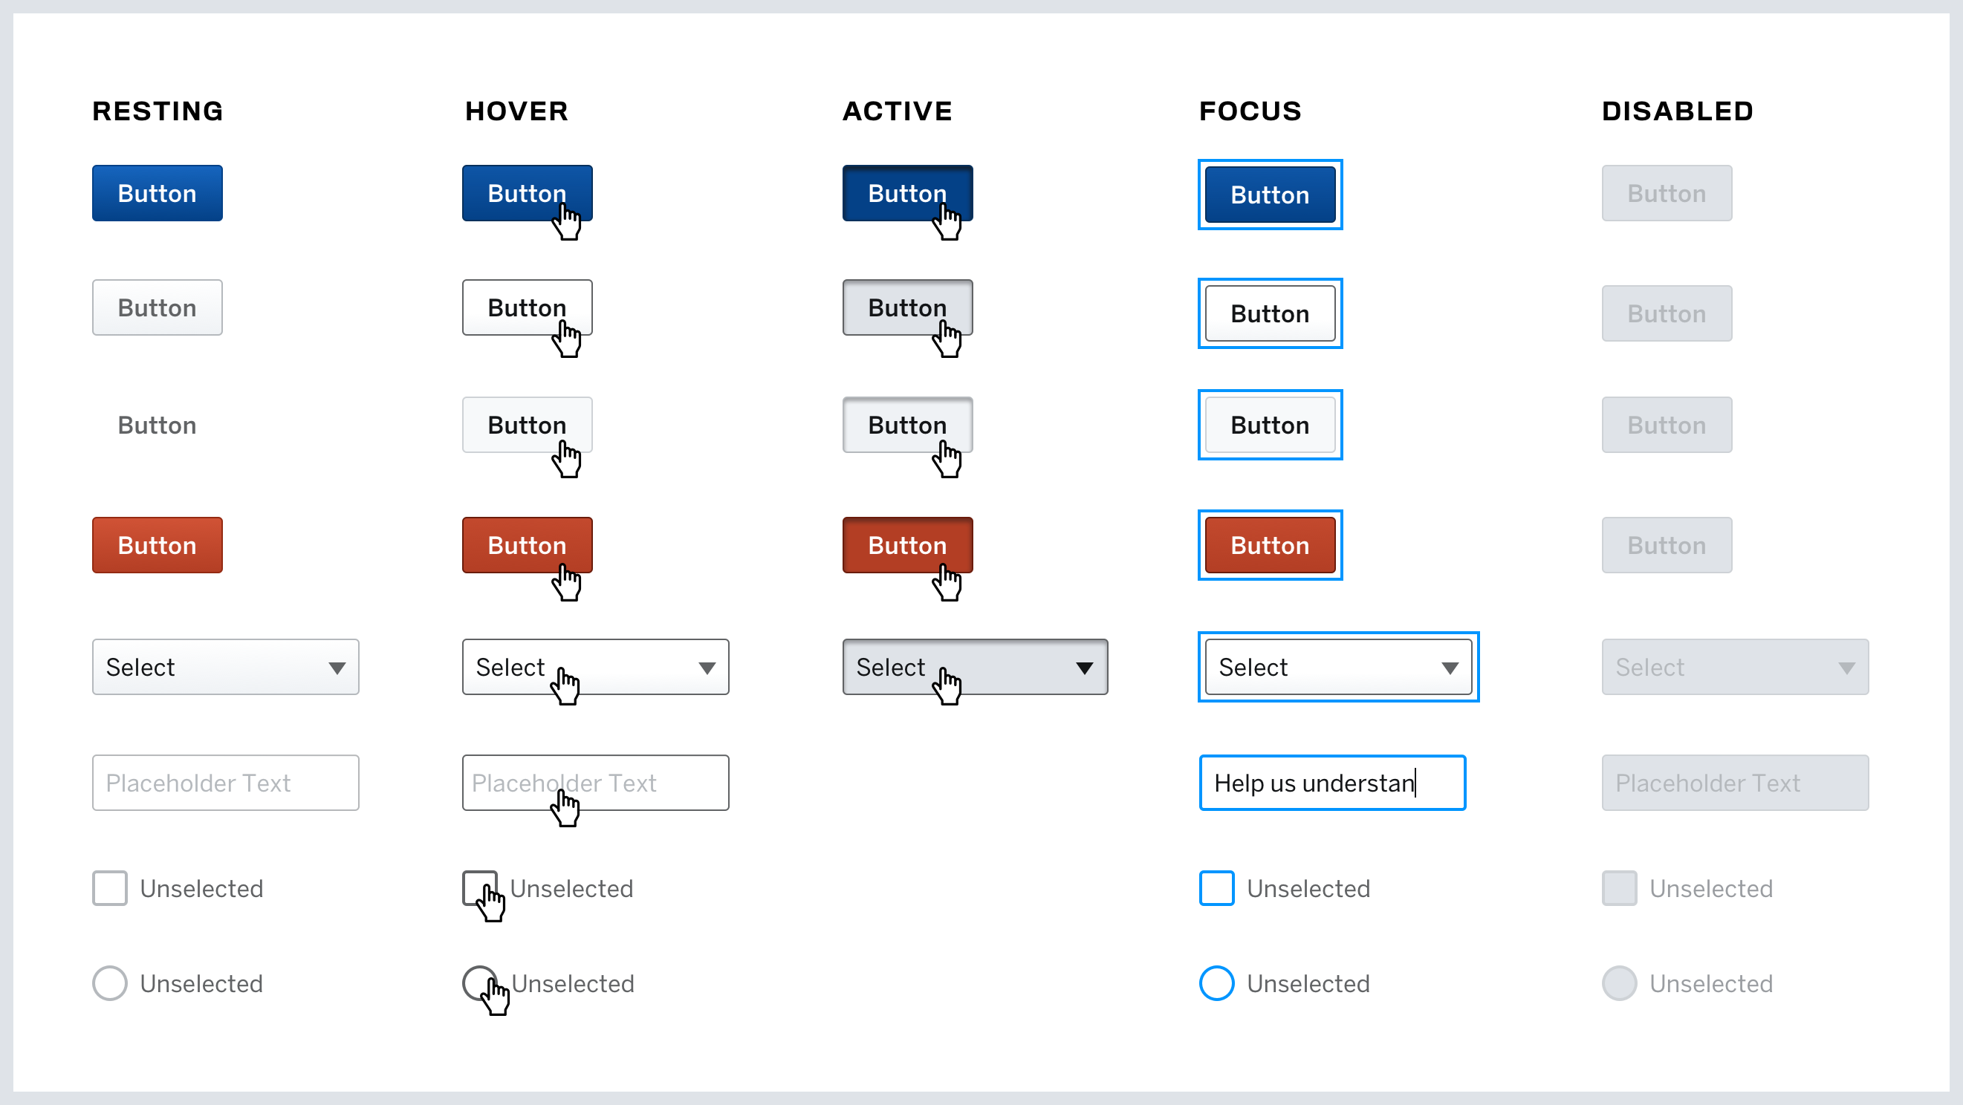Choose the resting Unselected radio button
Viewport: 1963px width, 1105px height.
(x=110, y=983)
